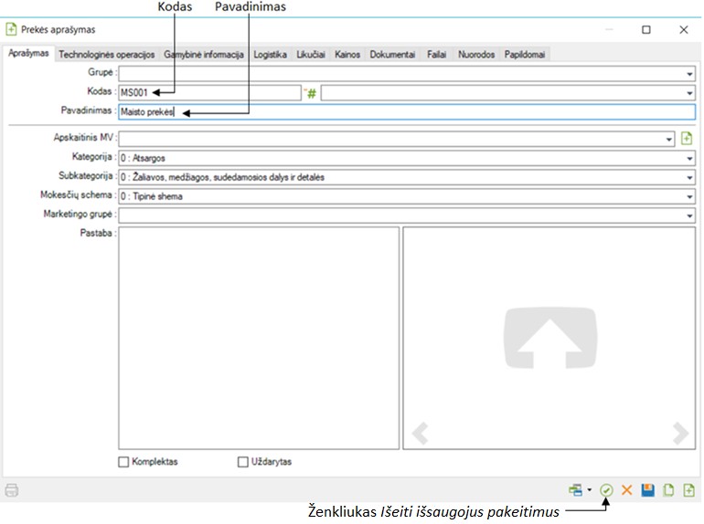The image size is (704, 524).
Task: Click the add icon next to Apskaitinis MV
Action: [x=688, y=139]
